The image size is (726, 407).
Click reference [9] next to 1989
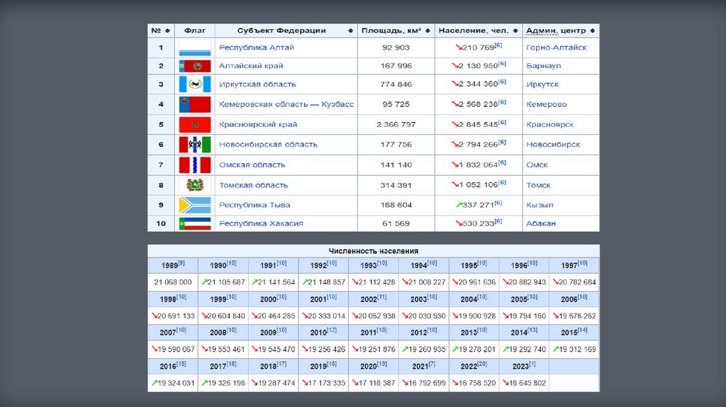coord(181,263)
